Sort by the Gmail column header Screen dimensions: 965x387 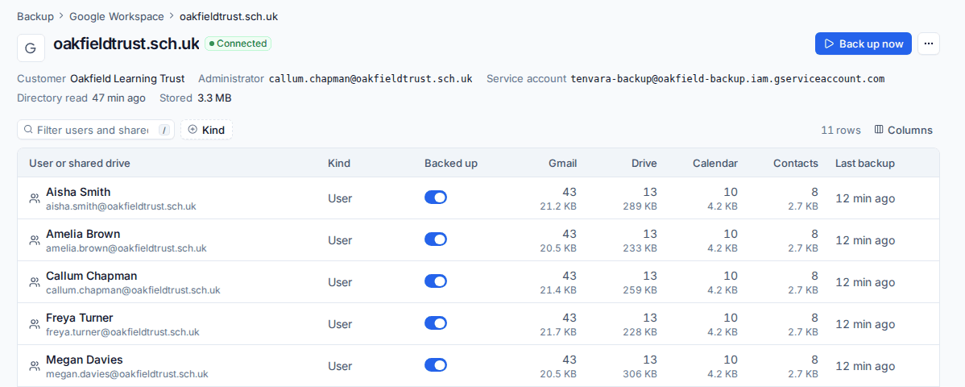pos(563,164)
